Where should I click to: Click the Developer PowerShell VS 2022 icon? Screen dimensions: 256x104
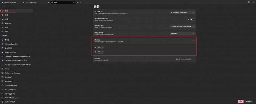(x=3, y=61)
